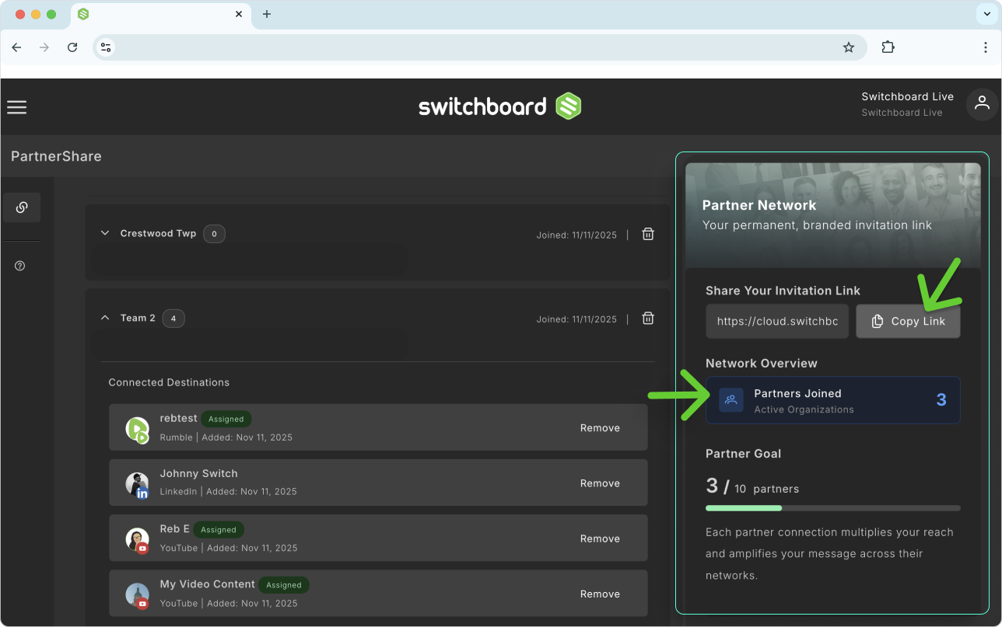Viewport: 1002px width, 627px height.
Task: Close the current browser tab
Action: tap(239, 14)
